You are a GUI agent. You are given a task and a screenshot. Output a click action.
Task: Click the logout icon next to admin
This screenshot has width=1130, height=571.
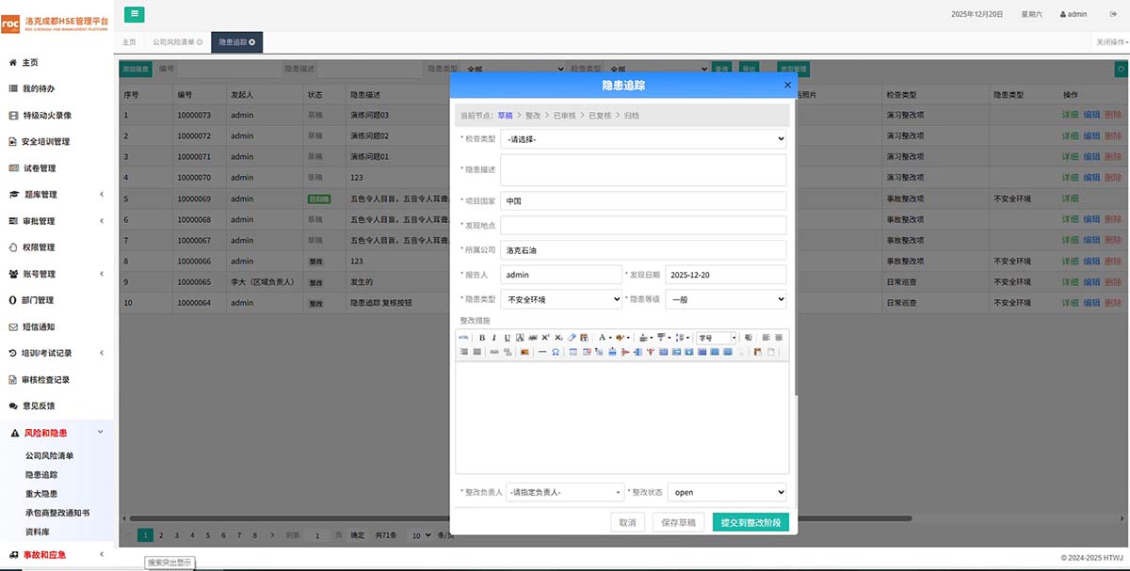[x=1112, y=14]
